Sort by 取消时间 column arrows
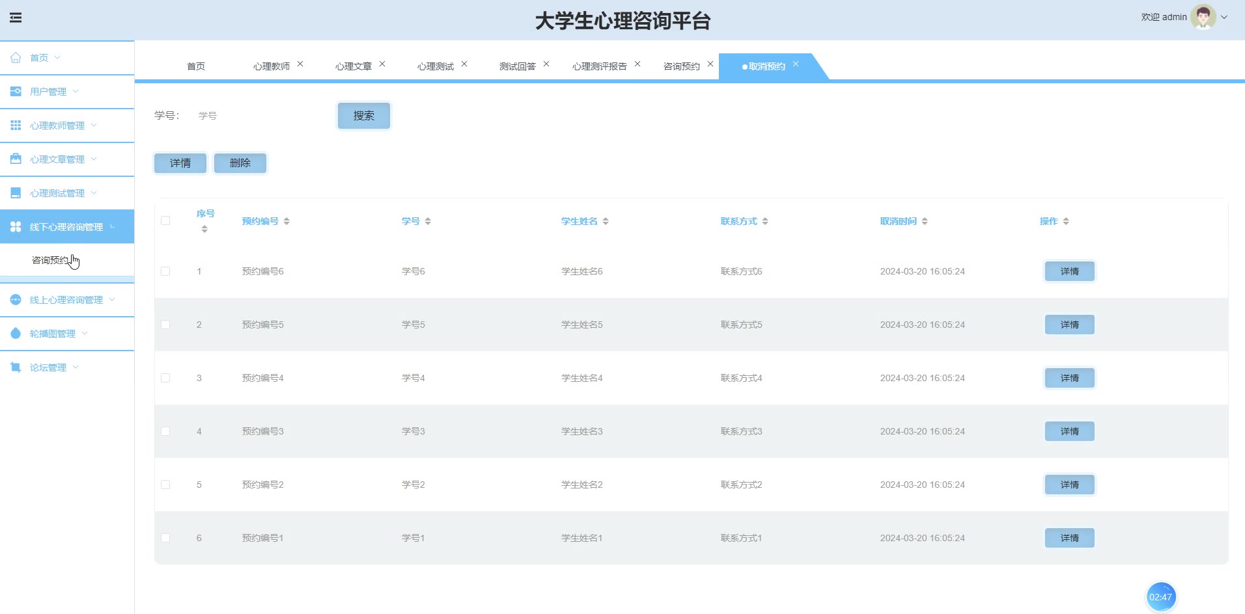Viewport: 1245px width, 614px height. click(x=925, y=222)
